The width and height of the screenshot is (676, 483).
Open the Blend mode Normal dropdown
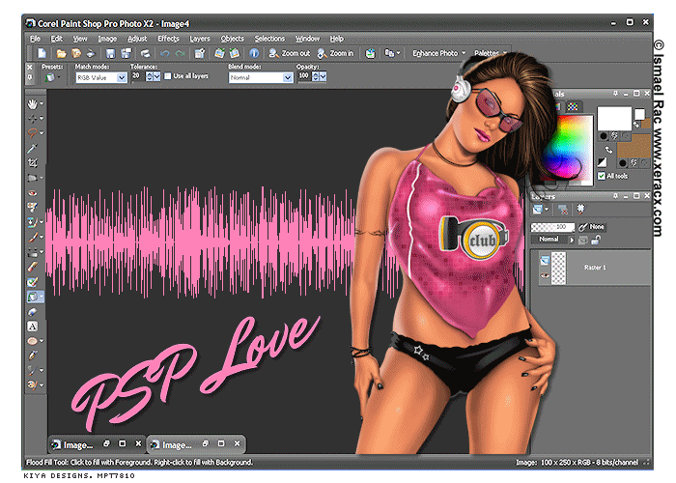(288, 77)
